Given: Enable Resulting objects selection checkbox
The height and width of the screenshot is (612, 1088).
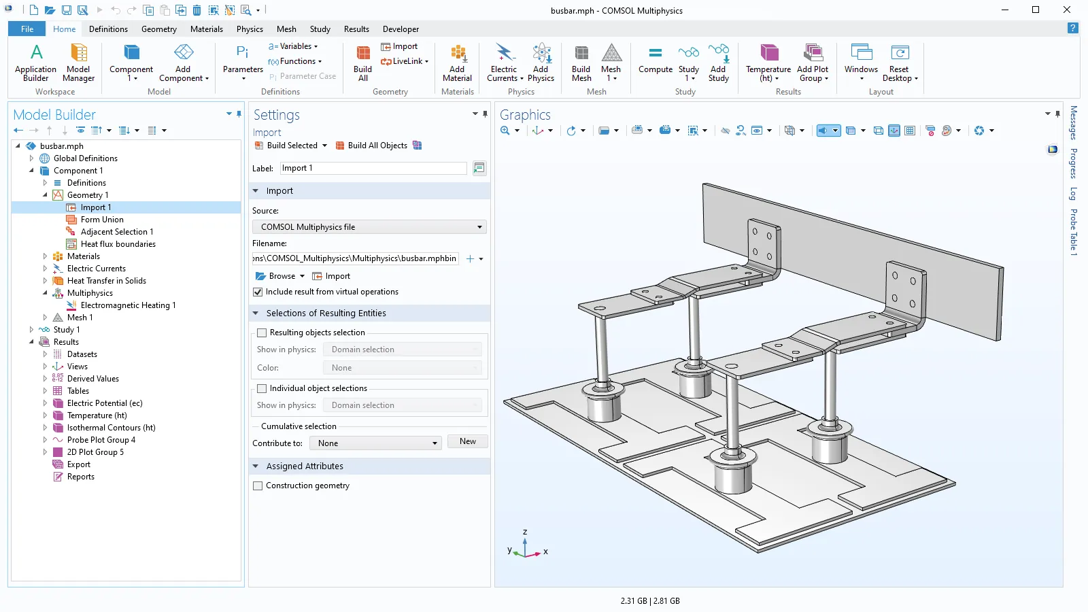Looking at the screenshot, I should [262, 333].
